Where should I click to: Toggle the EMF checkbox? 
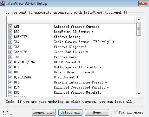[x=10, y=92]
